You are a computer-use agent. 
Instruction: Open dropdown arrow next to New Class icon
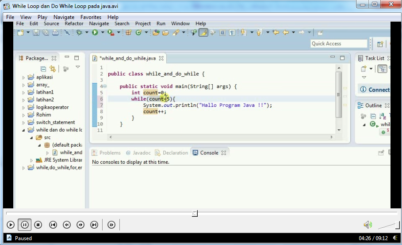[x=146, y=33]
